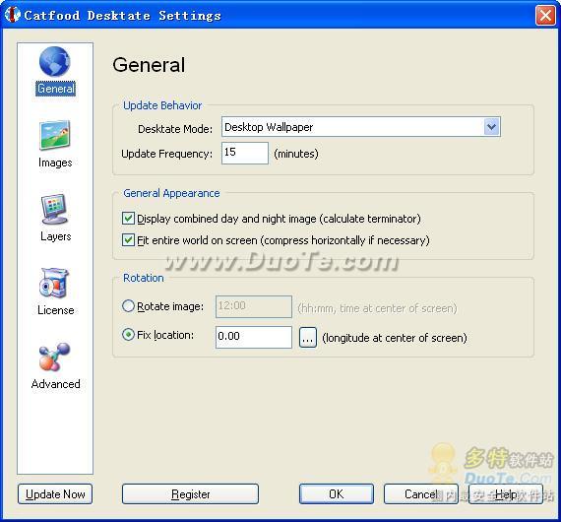This screenshot has height=522, width=561.
Task: Select the Layers label in sidebar
Action: point(55,236)
